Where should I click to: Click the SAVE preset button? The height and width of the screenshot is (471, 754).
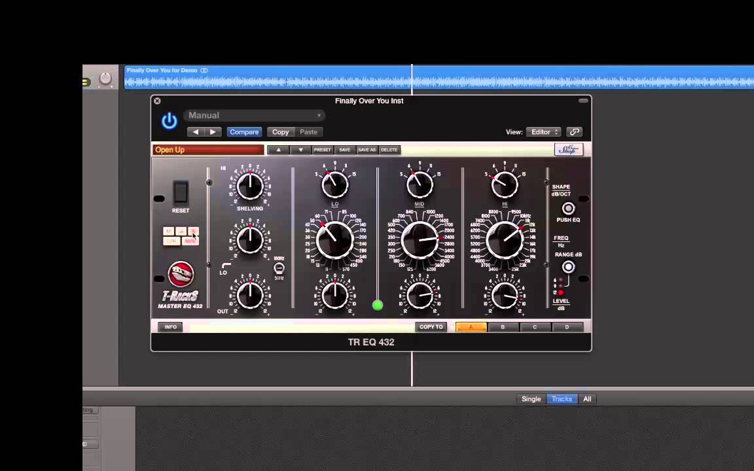[345, 150]
